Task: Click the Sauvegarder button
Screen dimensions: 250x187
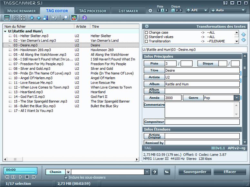Action: point(195,172)
